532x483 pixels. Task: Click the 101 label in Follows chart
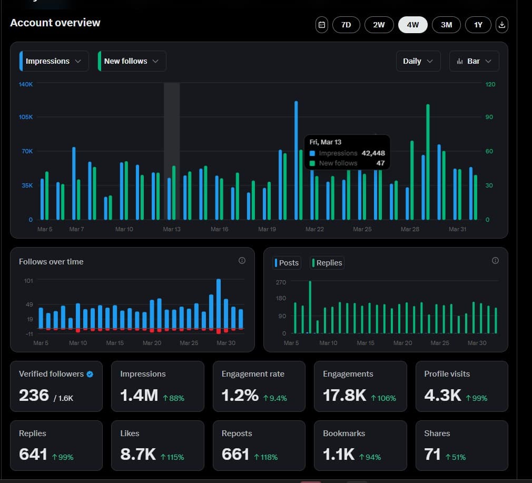28,281
